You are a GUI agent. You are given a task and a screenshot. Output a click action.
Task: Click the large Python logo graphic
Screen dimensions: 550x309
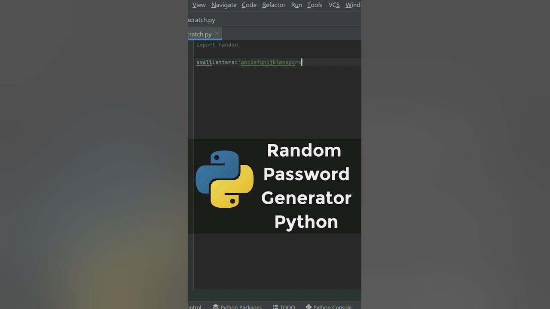[224, 179]
